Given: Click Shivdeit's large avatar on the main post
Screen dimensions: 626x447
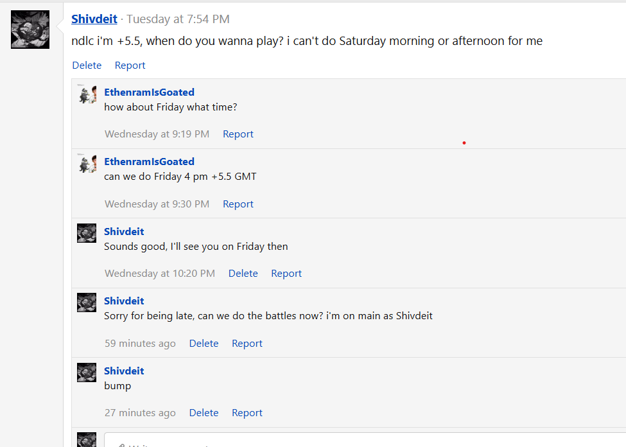Looking at the screenshot, I should pyautogui.click(x=30, y=30).
